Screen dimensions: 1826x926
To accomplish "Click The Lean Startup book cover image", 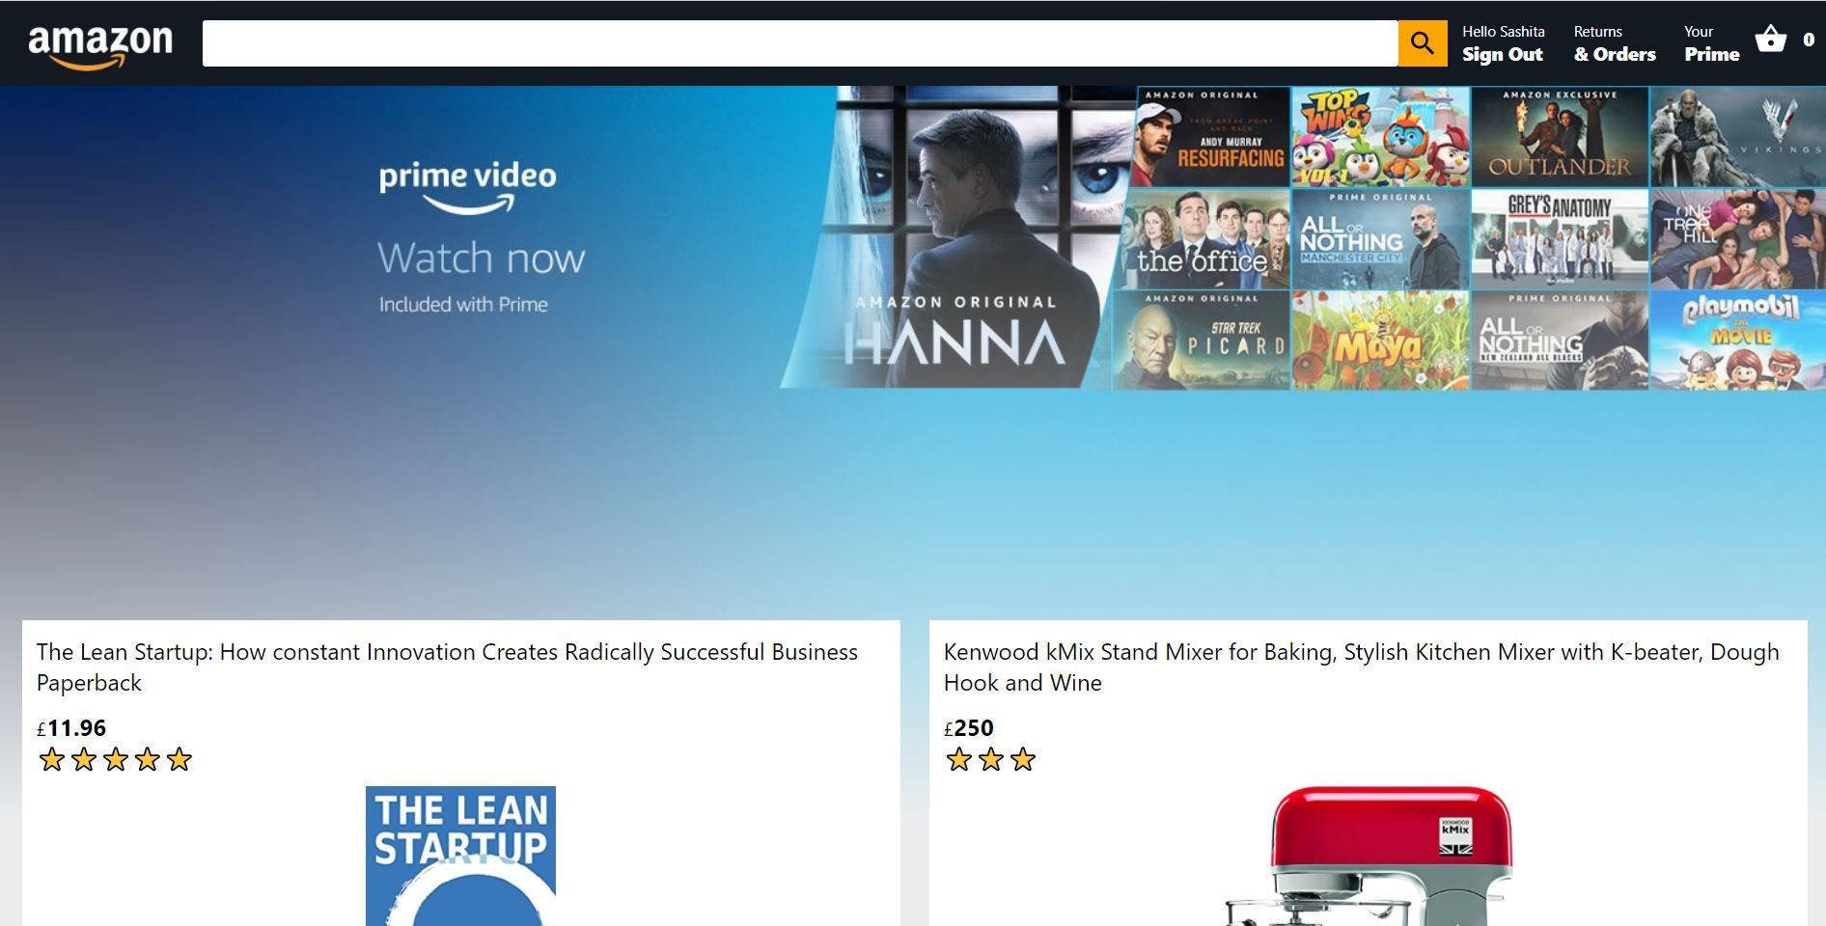I will (x=460, y=856).
